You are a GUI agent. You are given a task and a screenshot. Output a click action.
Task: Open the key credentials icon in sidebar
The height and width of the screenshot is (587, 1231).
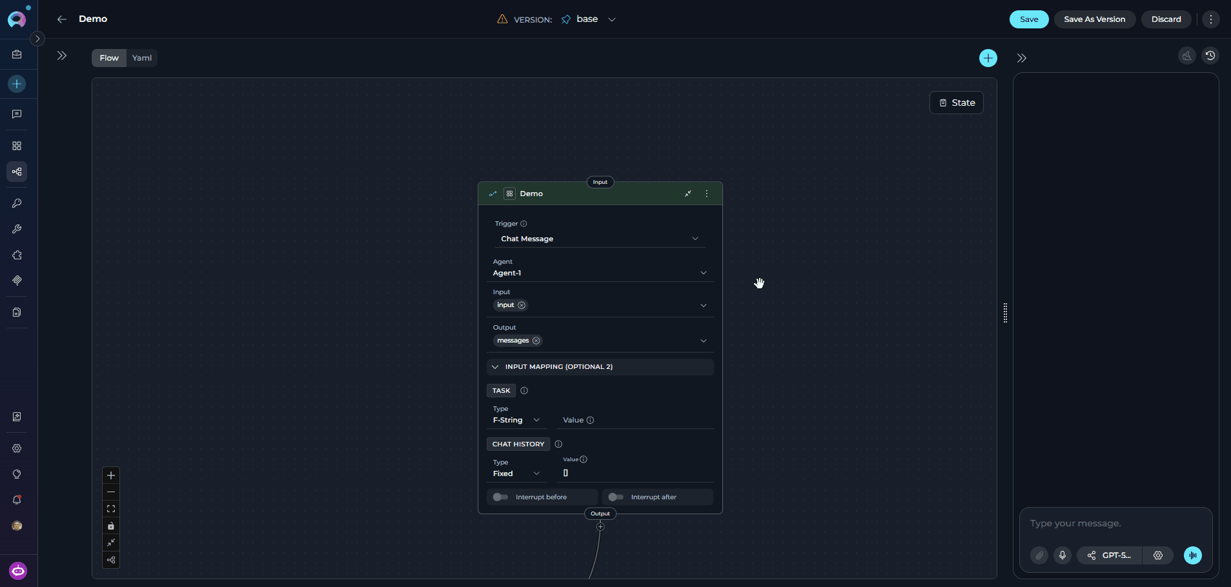(17, 203)
